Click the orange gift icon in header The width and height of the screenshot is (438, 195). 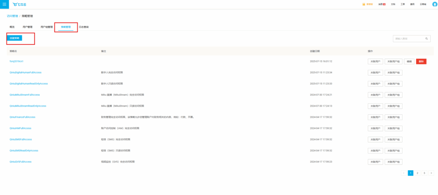point(364,4)
